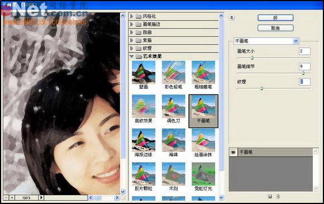Click the 画笔细节 value field

[304, 67]
